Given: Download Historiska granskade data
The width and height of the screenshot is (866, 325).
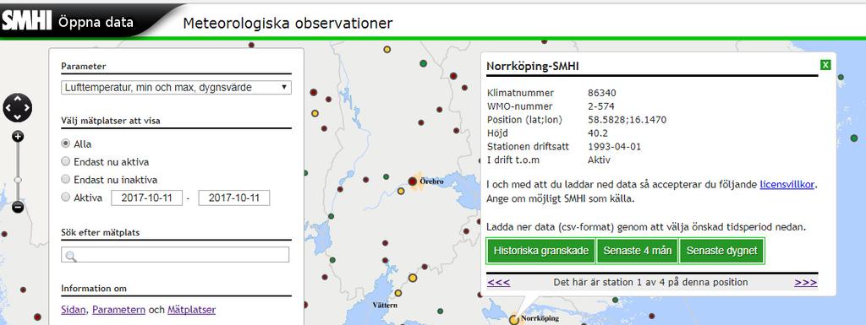Looking at the screenshot, I should pos(540,251).
